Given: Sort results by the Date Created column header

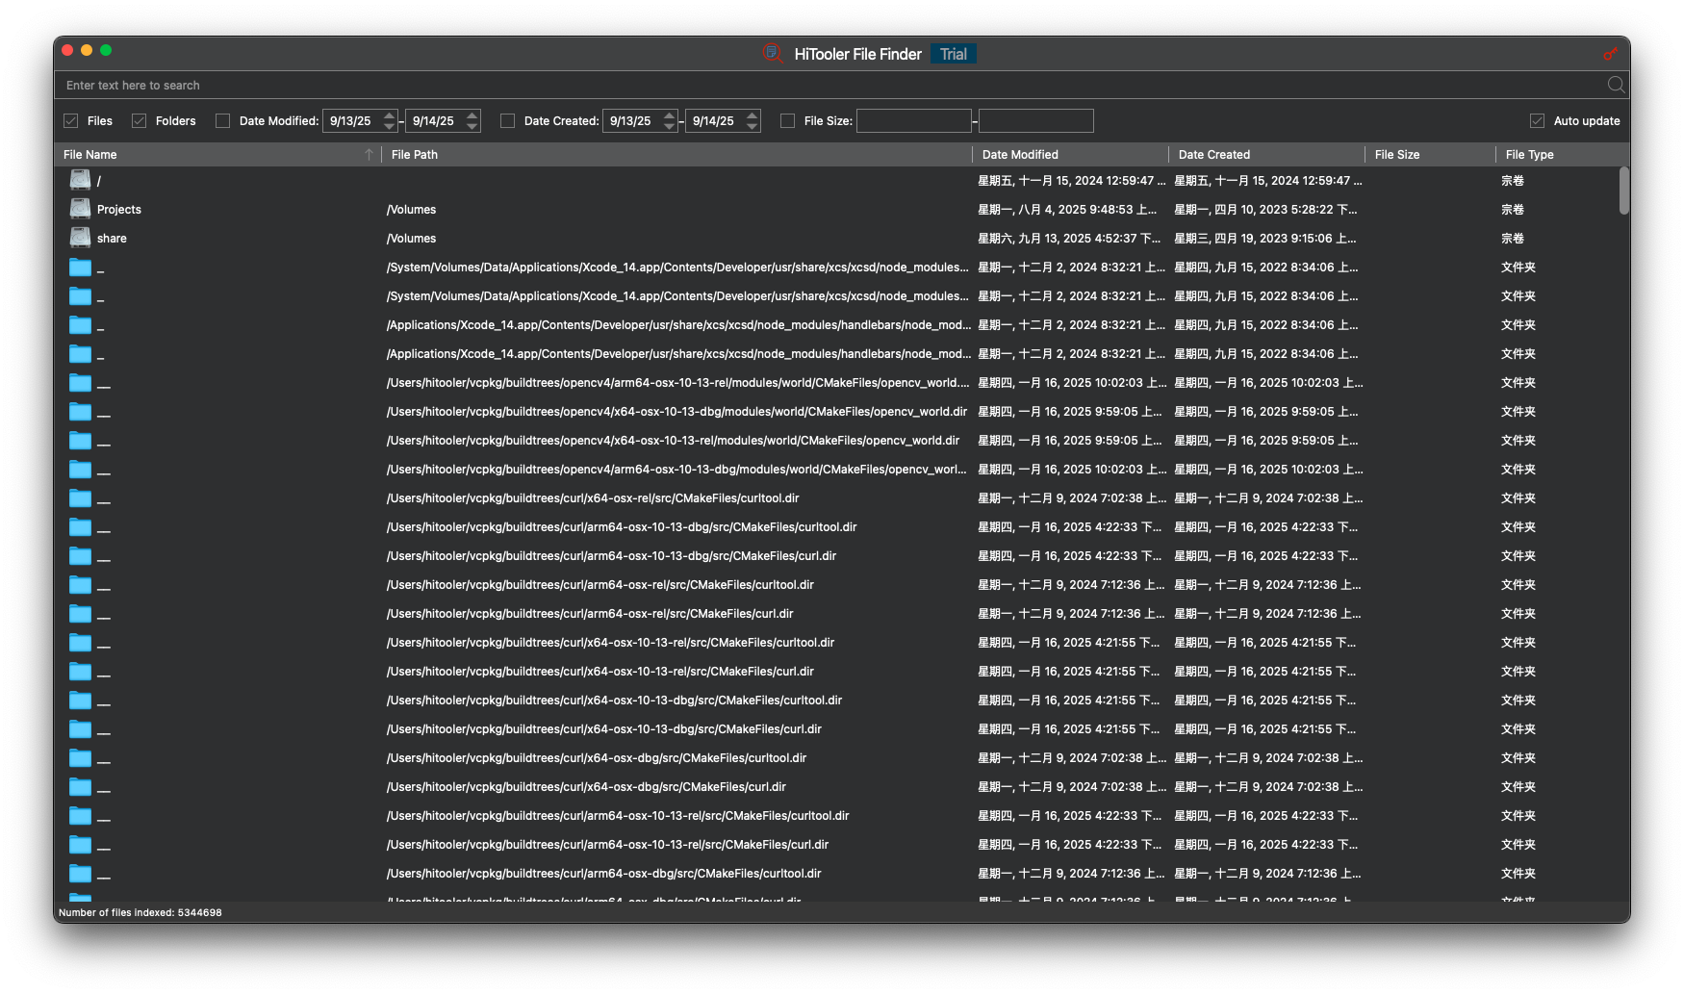Looking at the screenshot, I should click(x=1214, y=154).
